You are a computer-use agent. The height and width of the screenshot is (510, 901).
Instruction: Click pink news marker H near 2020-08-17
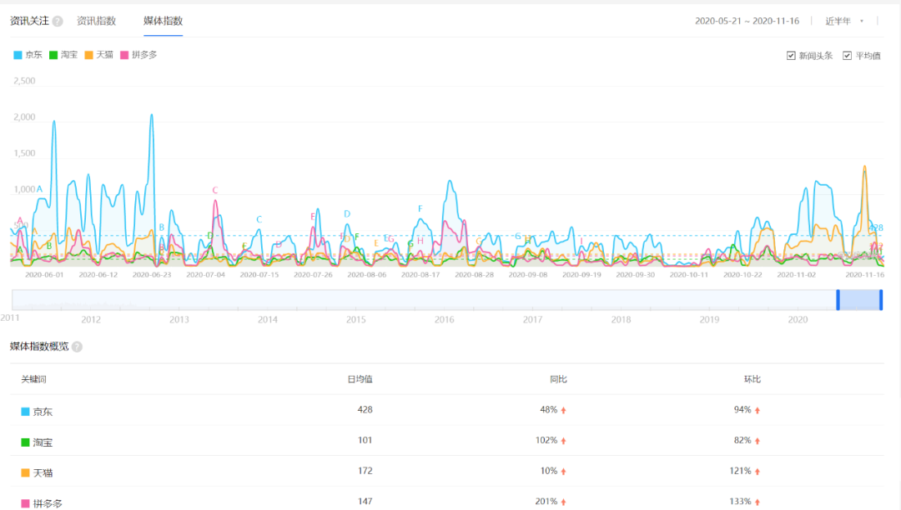[420, 241]
